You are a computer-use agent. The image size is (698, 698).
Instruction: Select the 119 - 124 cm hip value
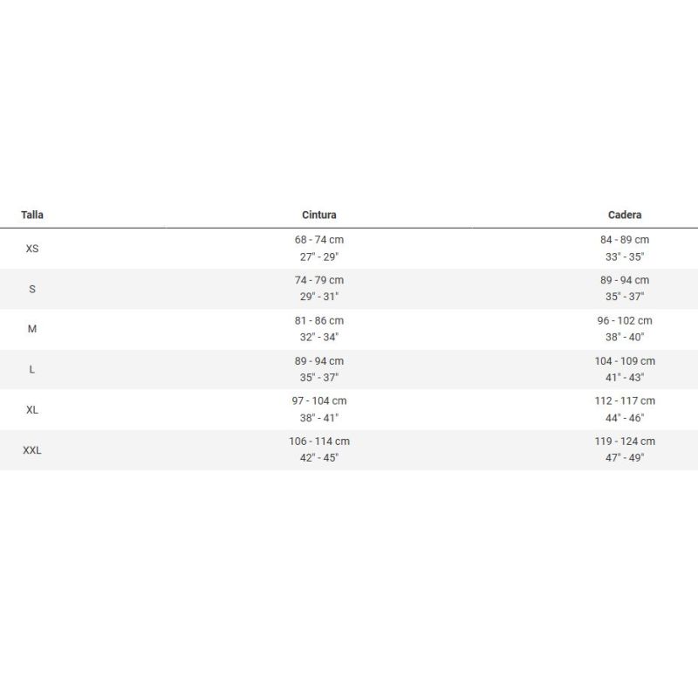click(x=625, y=441)
